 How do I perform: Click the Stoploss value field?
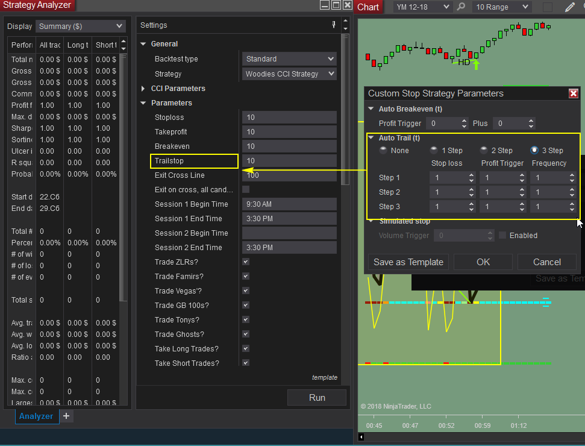coord(289,117)
